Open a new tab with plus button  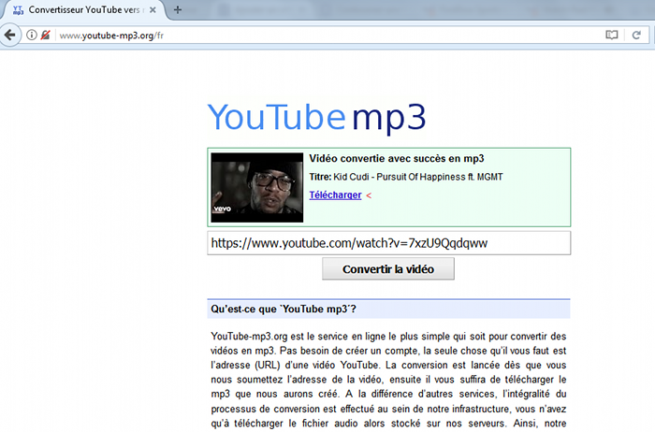tap(178, 9)
